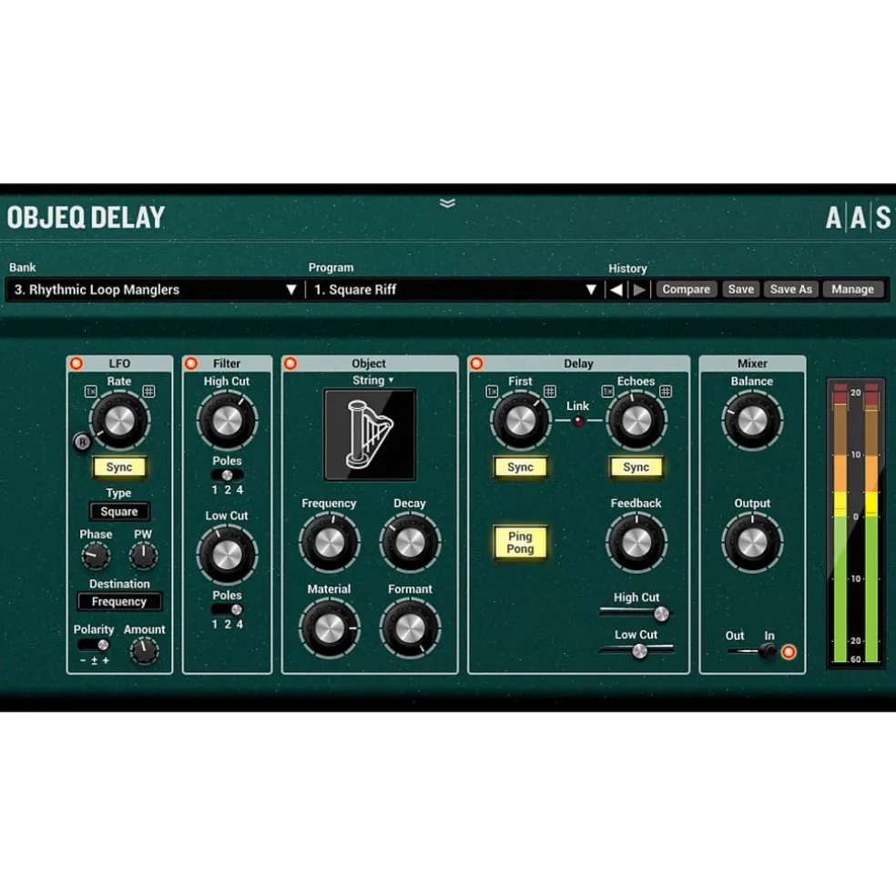Click the Object Formant knob

pyautogui.click(x=411, y=629)
